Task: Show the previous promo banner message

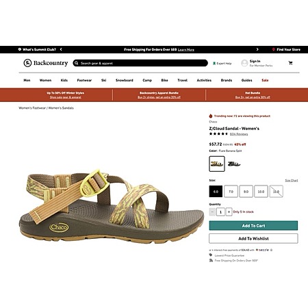Action: coord(61,49)
